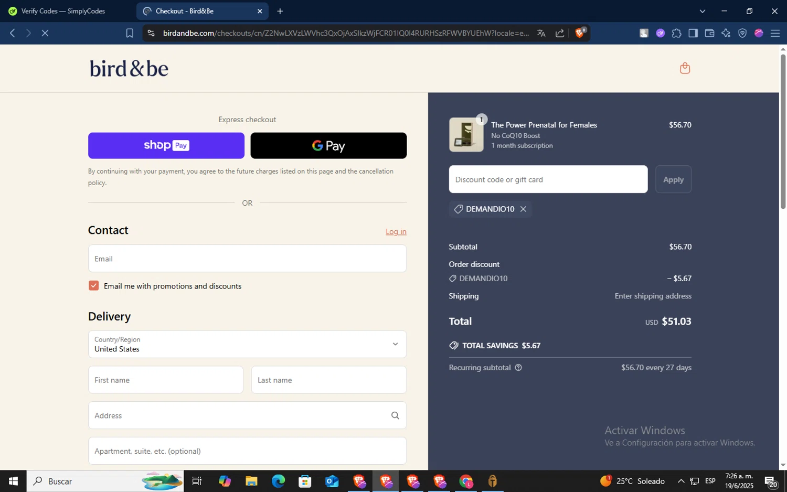Focus the Apartment, suite field
This screenshot has width=787, height=492.
tap(247, 451)
